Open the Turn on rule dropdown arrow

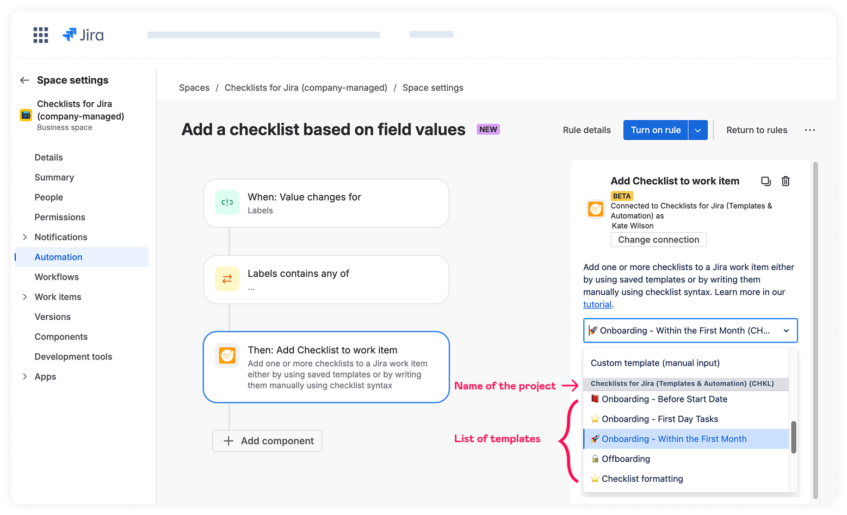698,130
